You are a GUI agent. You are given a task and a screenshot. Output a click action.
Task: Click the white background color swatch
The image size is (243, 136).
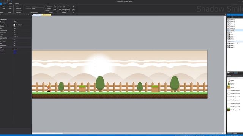click(14, 25)
